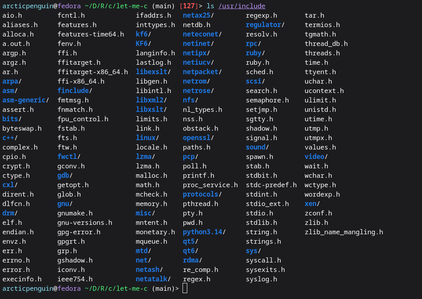
Task: Select the ieee754.h file name
Action: (75, 279)
